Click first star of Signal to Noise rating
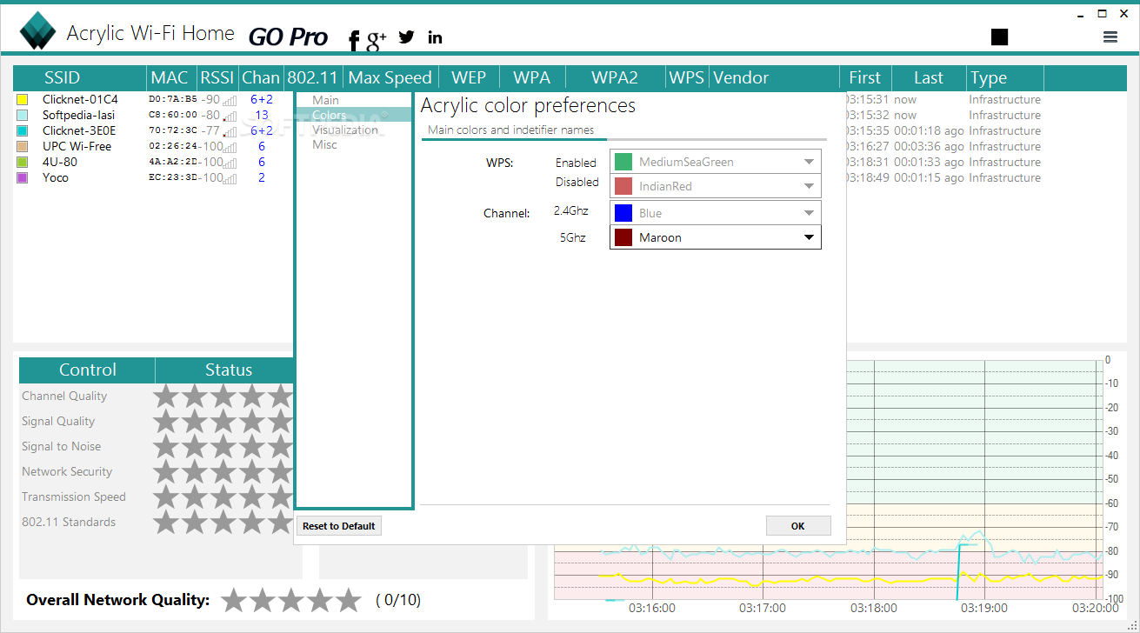1140x633 pixels. click(x=166, y=446)
